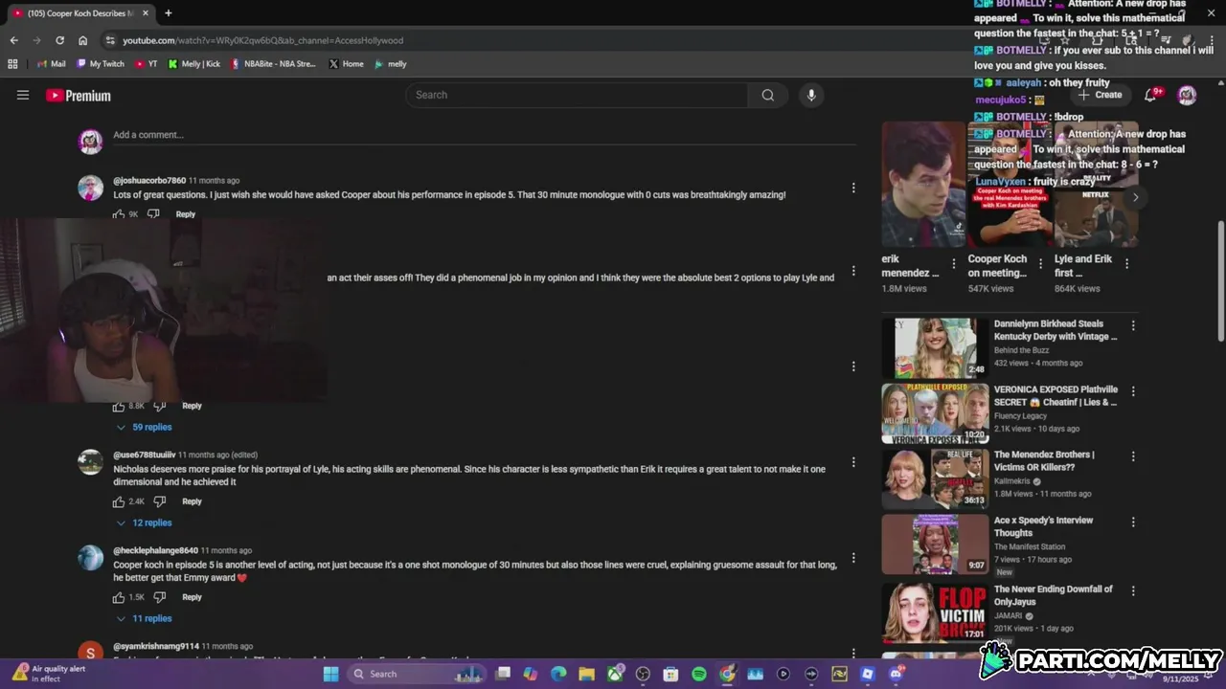The height and width of the screenshot is (689, 1226).
Task: Reply to the comment with 8.8K likes
Action: [x=192, y=406]
